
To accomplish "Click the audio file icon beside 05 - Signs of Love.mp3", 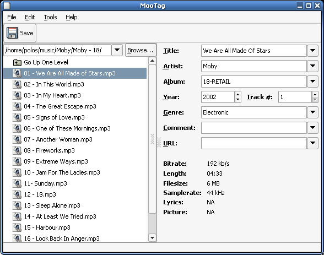I will [17, 117].
